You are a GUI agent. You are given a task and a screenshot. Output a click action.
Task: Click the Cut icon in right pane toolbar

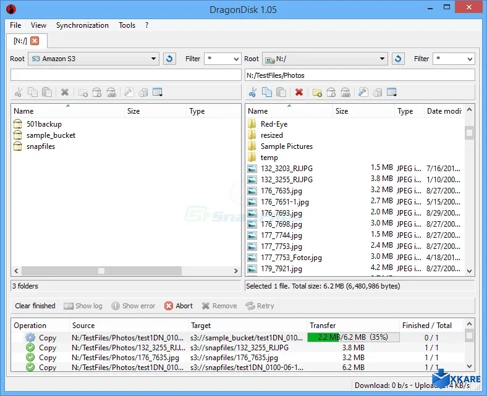[253, 92]
